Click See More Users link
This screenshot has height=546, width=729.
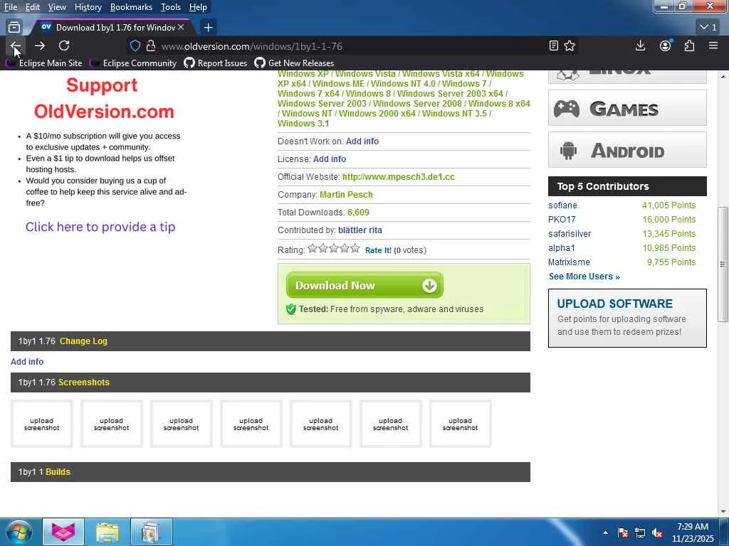(x=584, y=277)
